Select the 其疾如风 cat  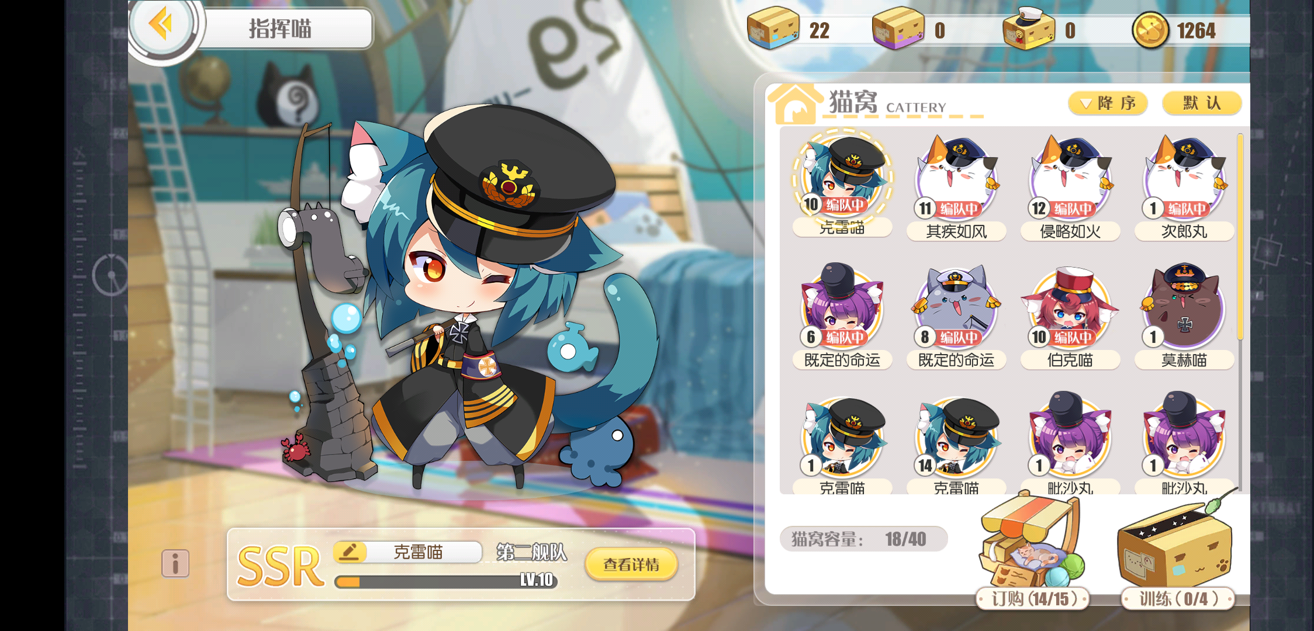956,187
